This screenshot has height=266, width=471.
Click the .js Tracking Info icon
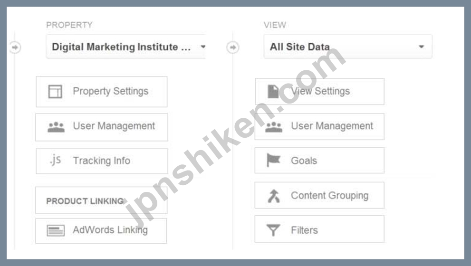point(56,160)
